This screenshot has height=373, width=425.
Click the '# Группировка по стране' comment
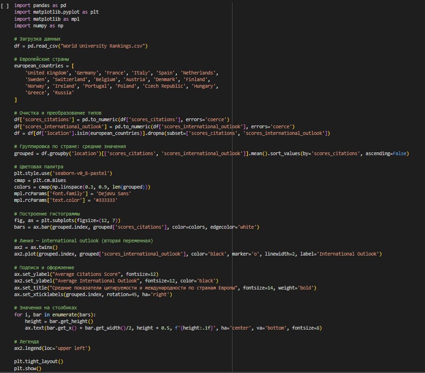coord(70,146)
